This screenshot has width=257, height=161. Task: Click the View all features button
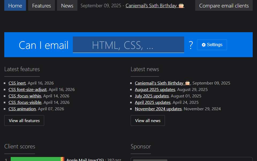pos(24,120)
